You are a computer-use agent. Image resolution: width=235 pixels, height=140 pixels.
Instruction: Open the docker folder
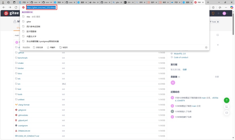[21, 68]
